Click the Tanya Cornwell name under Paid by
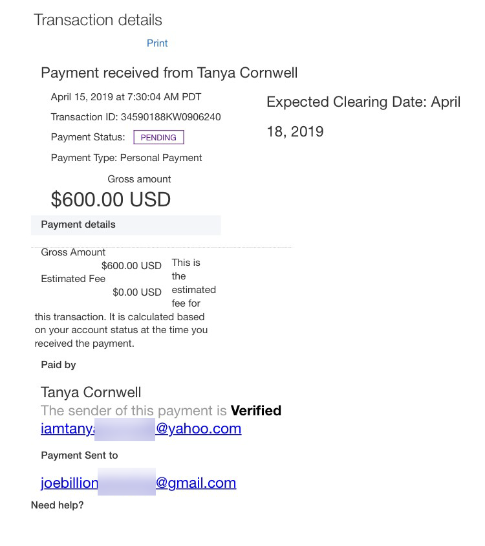 pyautogui.click(x=91, y=392)
